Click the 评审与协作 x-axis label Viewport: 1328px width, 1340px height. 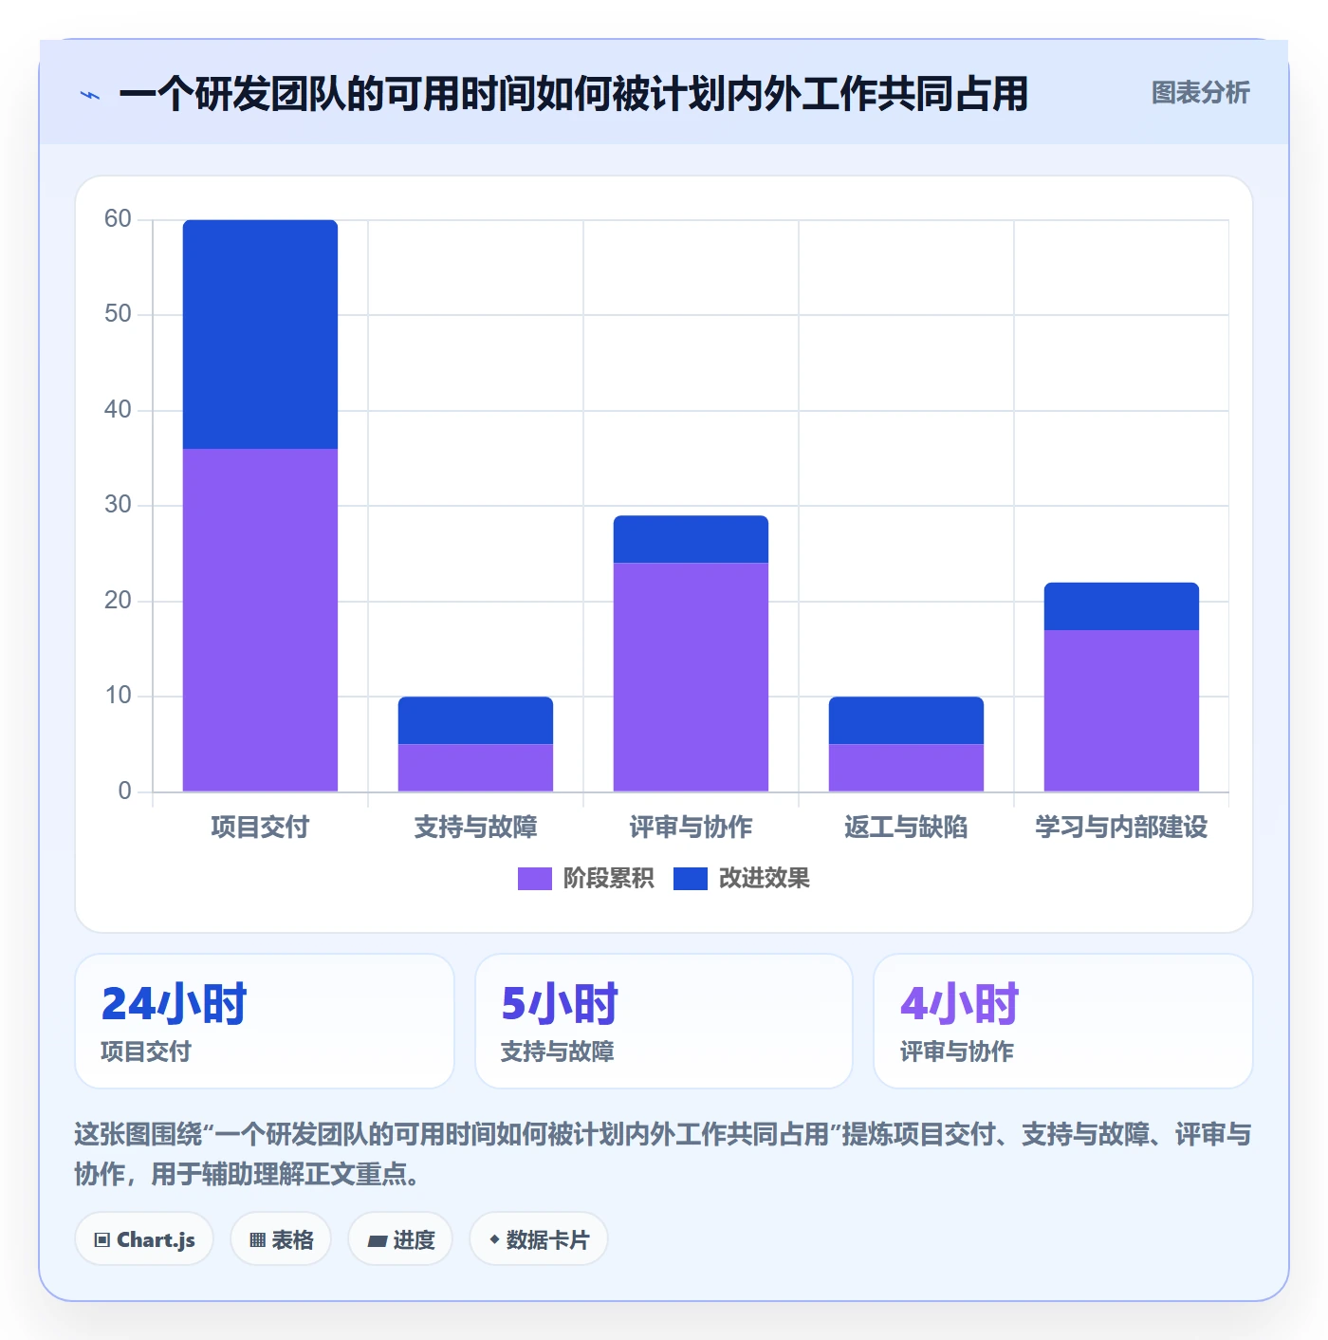coord(691,828)
